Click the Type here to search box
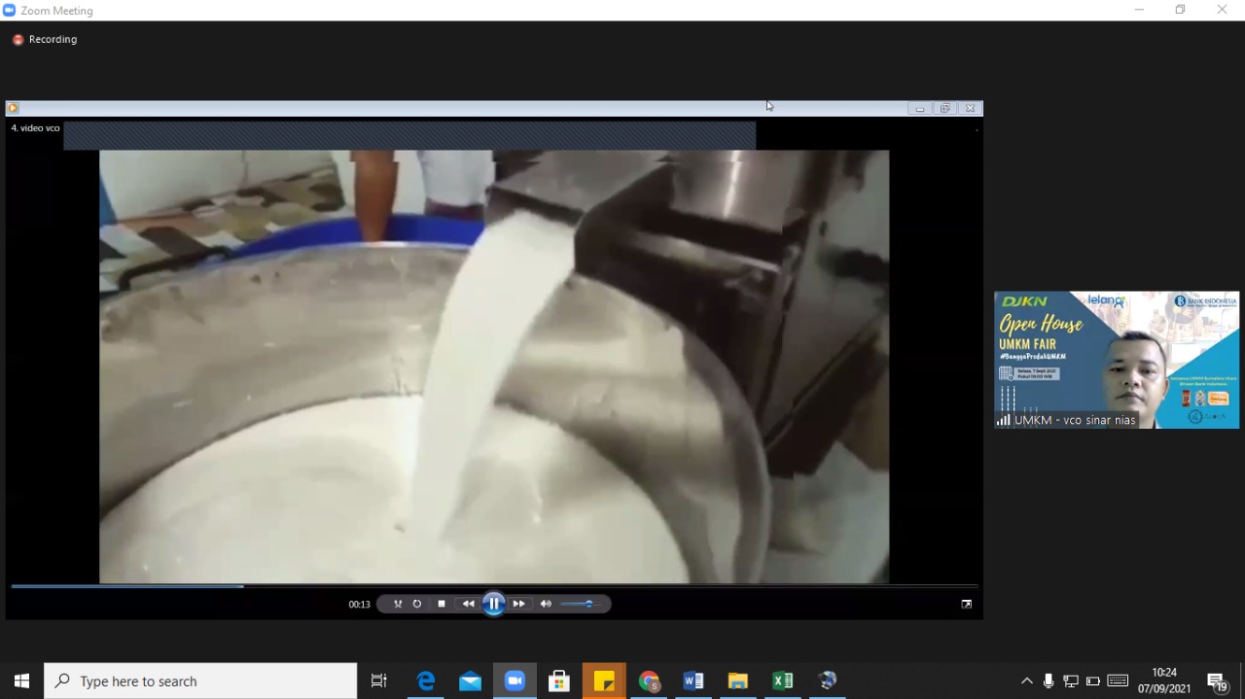This screenshot has height=699, width=1245. click(x=200, y=682)
